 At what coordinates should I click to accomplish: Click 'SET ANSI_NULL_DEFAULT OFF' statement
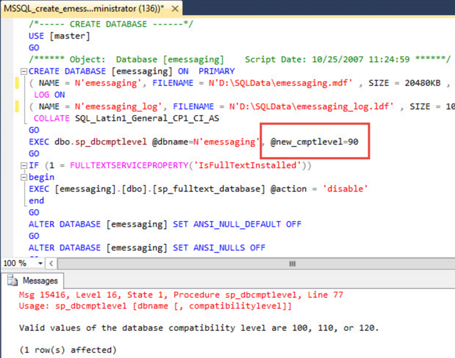coord(237,224)
